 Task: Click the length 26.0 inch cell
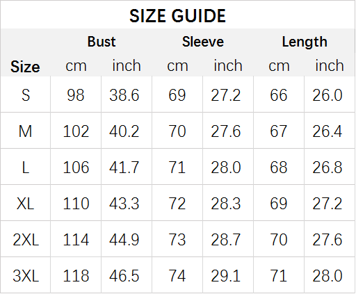tap(330, 95)
